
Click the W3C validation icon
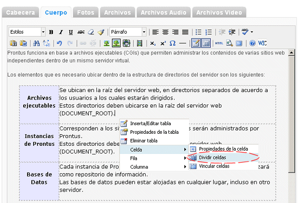(x=262, y=43)
